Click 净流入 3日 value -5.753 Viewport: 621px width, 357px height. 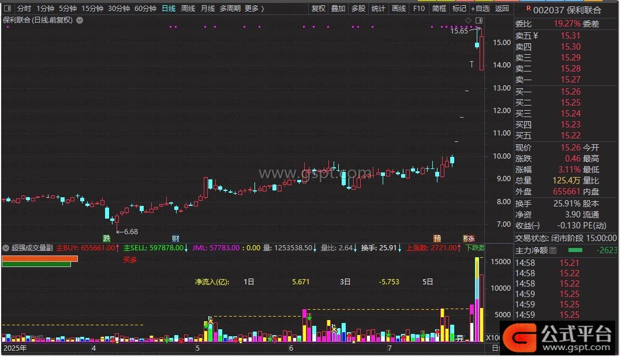[x=389, y=282]
